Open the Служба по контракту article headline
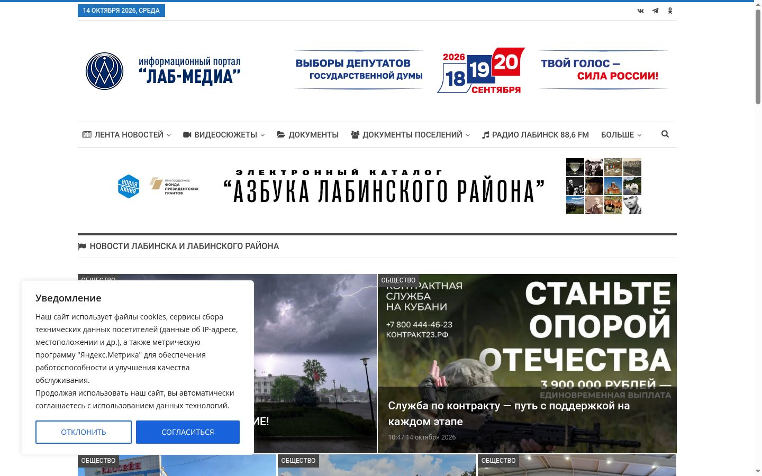Viewport: 762px width, 476px height. 509,414
